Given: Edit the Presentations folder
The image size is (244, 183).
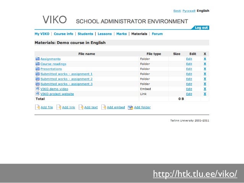Looking at the screenshot, I should (x=189, y=69).
